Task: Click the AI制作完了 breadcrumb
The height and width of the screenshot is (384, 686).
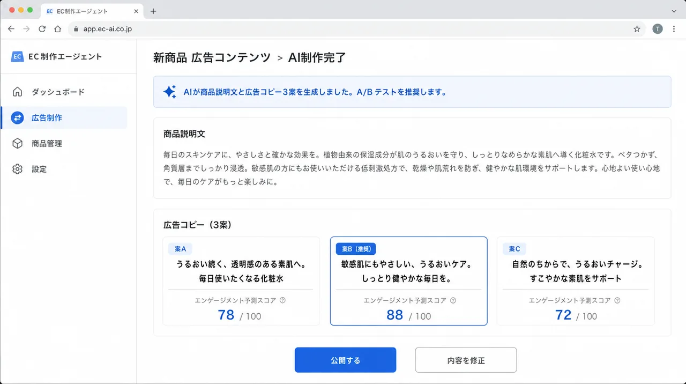Action: pos(317,58)
